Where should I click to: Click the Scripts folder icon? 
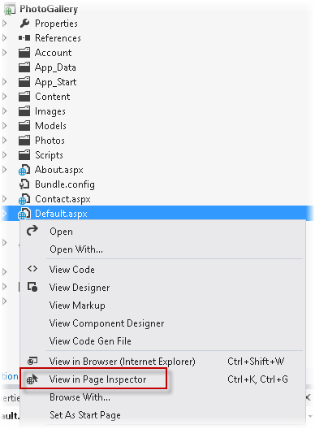[24, 155]
